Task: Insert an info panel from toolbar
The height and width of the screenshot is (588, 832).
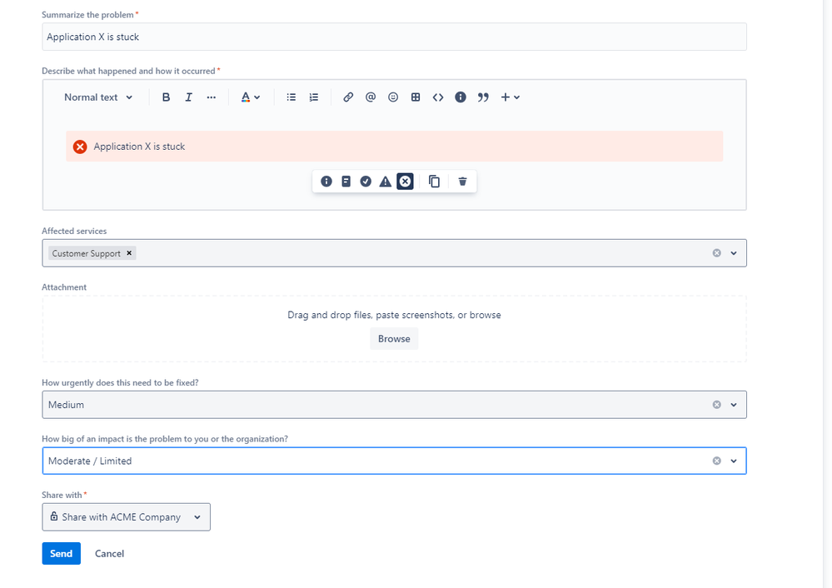Action: [x=461, y=97]
